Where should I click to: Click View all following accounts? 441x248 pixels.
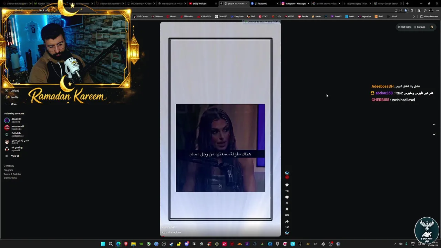12,156
